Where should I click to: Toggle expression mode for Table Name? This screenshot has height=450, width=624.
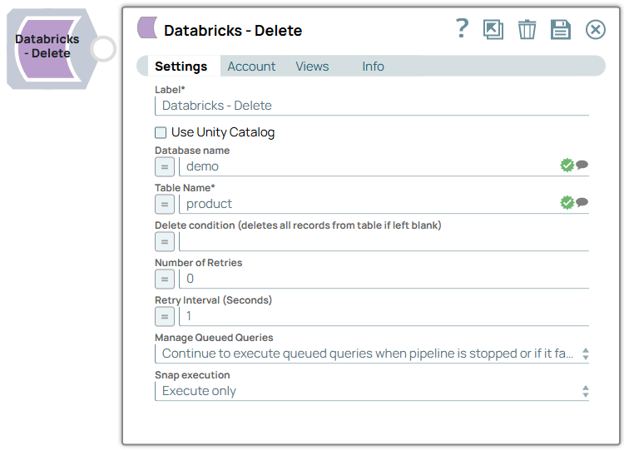(165, 204)
